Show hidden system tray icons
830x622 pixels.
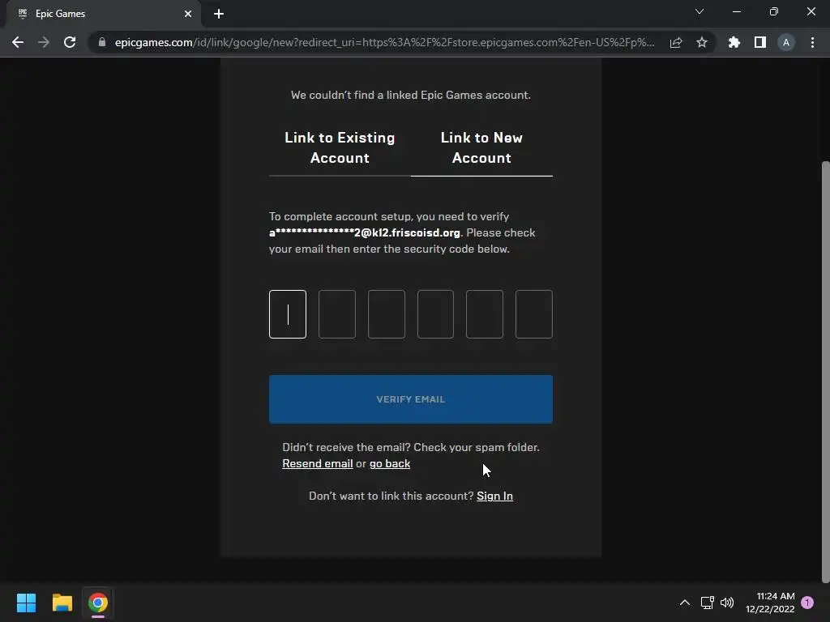click(x=684, y=603)
